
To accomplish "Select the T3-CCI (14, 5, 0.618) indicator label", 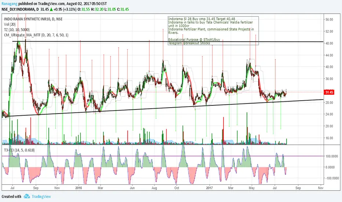I will pyautogui.click(x=19, y=150).
